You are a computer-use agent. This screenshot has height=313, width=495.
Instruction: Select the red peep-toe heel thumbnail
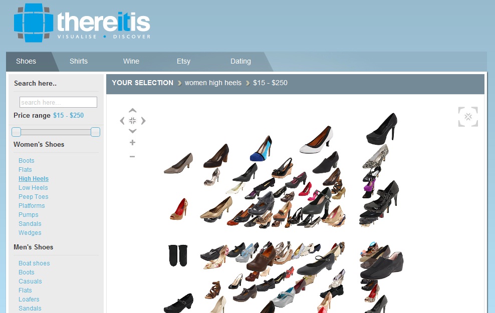coord(179,209)
